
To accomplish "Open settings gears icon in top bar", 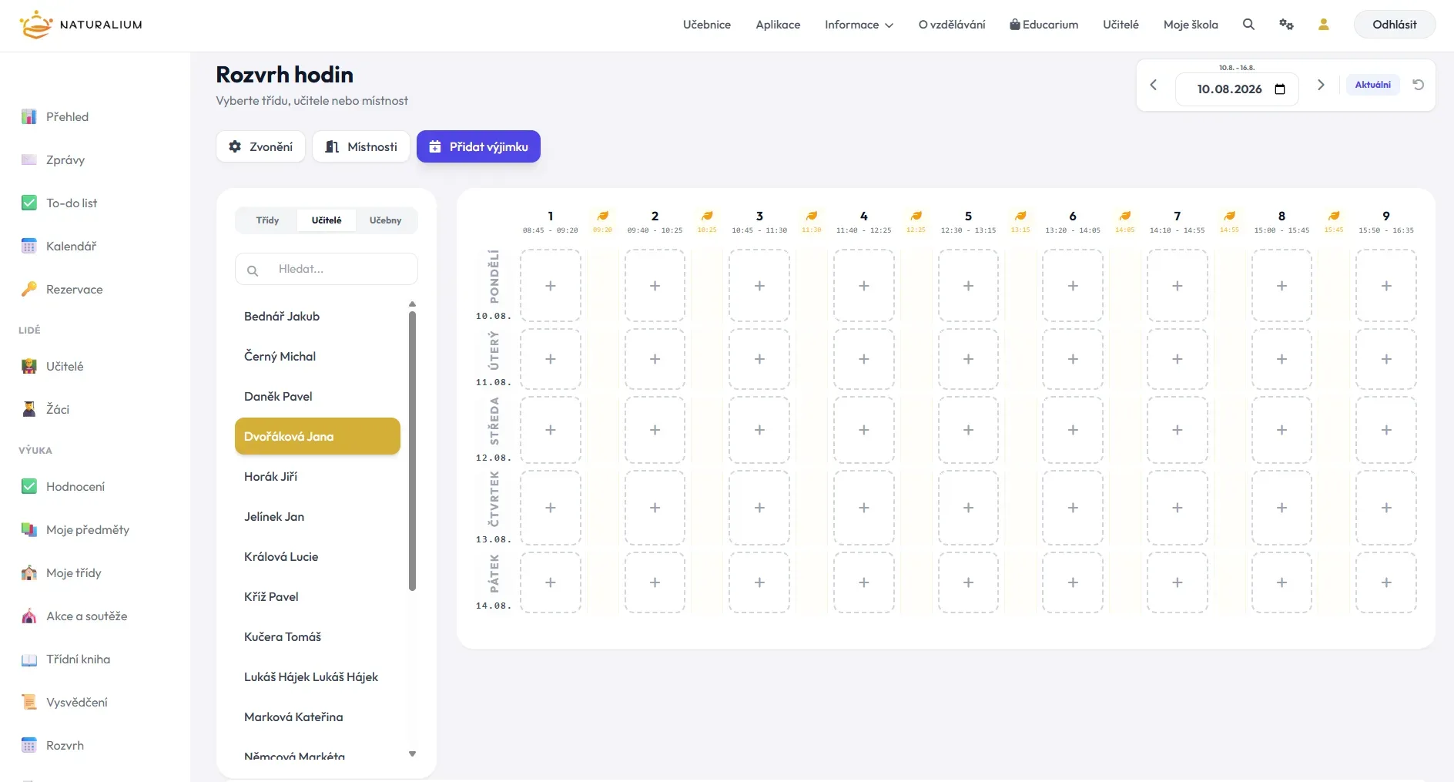I will pos(1286,25).
